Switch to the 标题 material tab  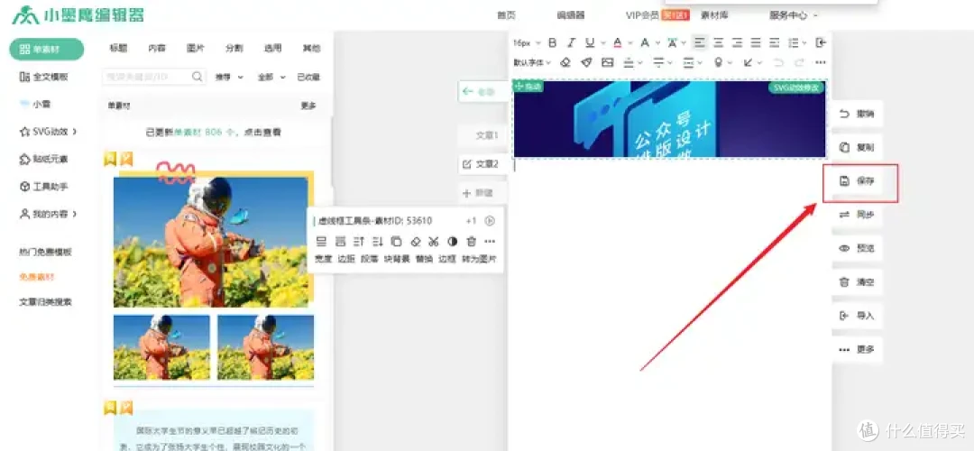[x=119, y=48]
